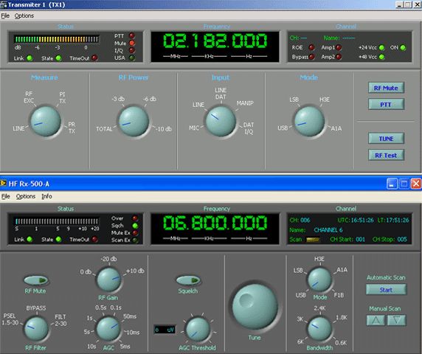
Task: Click the manual scan up arrow button
Action: pyautogui.click(x=376, y=320)
